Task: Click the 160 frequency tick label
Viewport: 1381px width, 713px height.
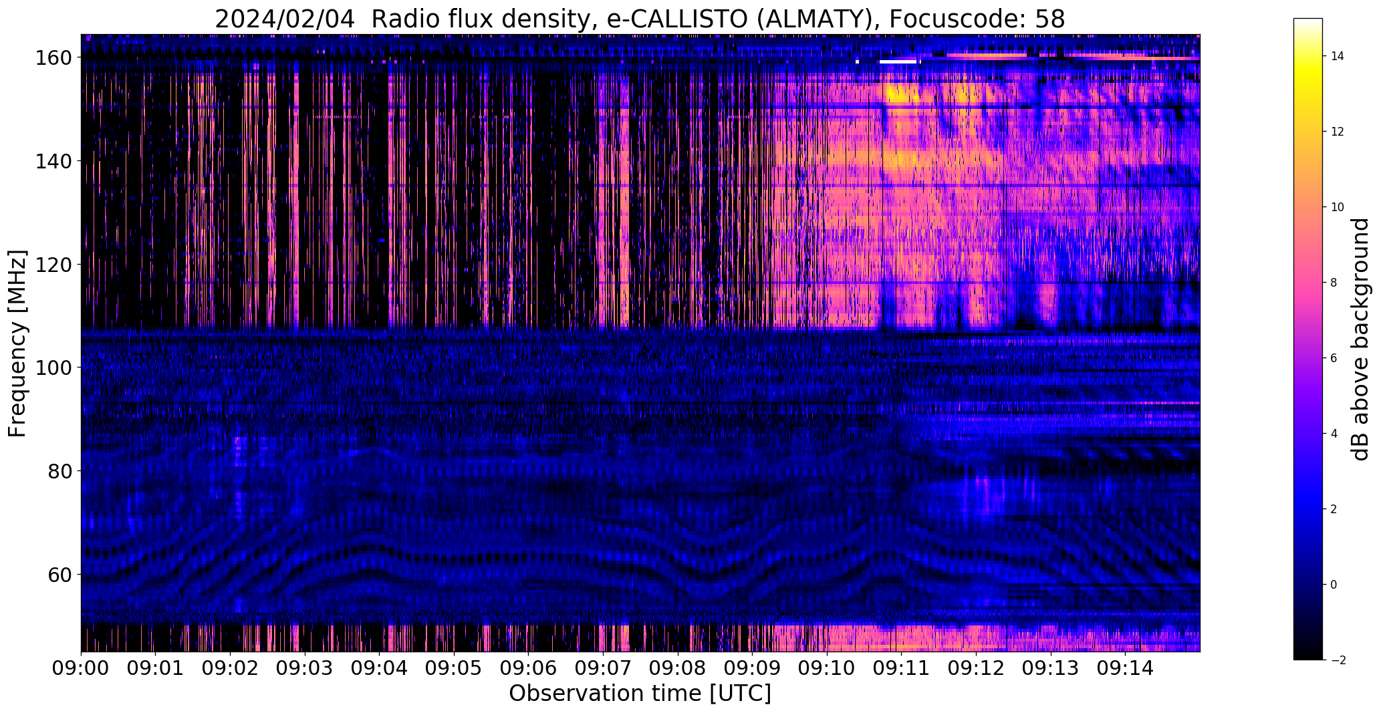Action: coord(53,58)
